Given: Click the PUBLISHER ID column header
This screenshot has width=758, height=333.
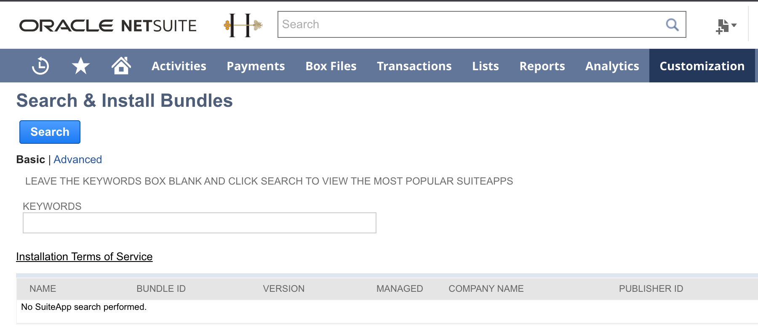Looking at the screenshot, I should tap(651, 288).
